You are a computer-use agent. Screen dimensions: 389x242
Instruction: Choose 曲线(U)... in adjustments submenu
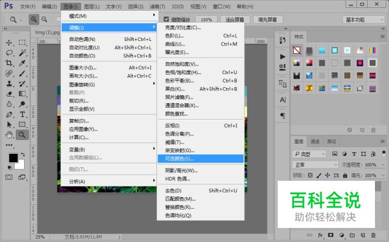[201, 44]
